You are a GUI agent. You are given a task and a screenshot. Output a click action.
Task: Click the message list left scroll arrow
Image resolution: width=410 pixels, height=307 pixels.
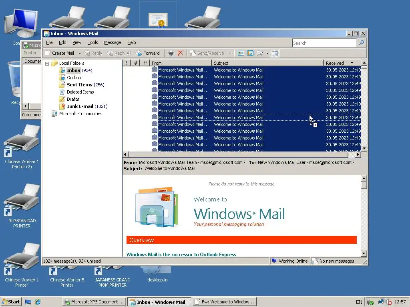coord(125,155)
